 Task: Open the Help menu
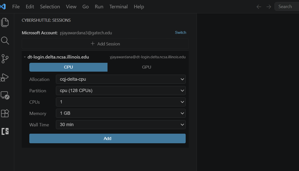pyautogui.click(x=139, y=7)
